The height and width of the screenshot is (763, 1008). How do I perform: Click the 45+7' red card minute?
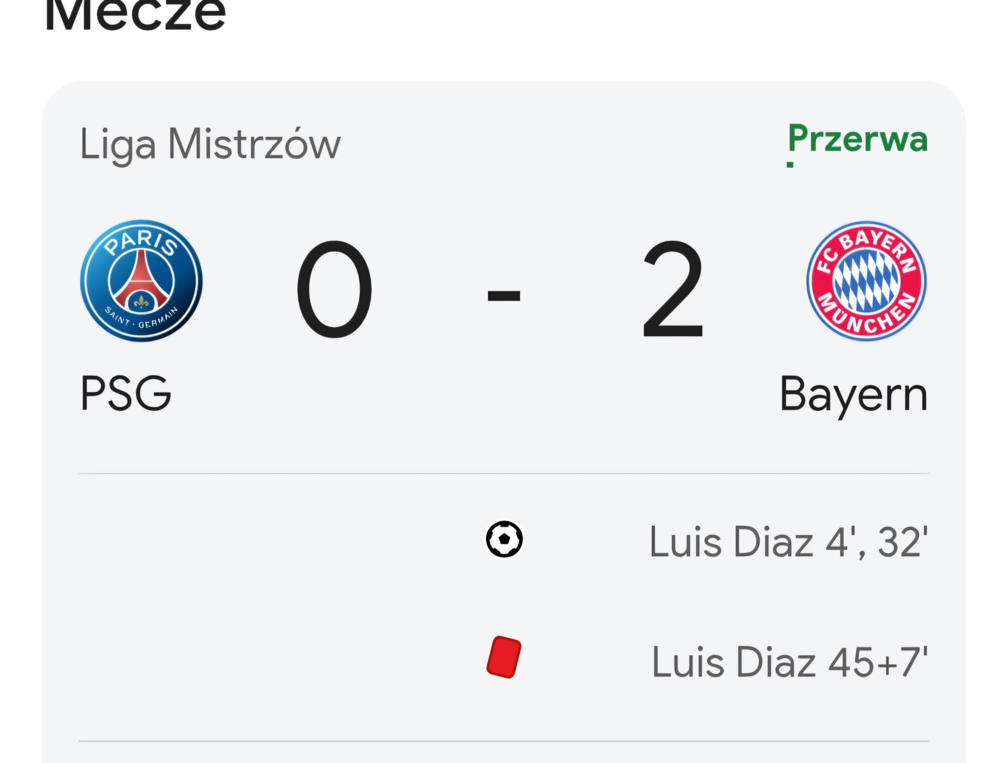point(877,662)
